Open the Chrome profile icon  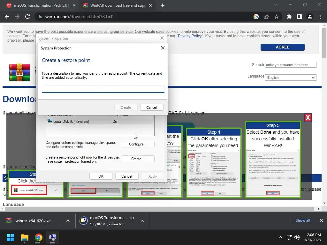click(310, 17)
